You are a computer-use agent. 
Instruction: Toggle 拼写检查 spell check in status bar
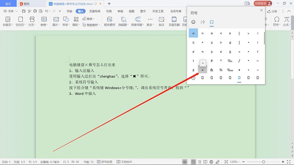pyautogui.click(x=105, y=162)
